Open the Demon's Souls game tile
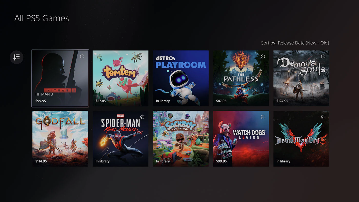 coord(301,78)
